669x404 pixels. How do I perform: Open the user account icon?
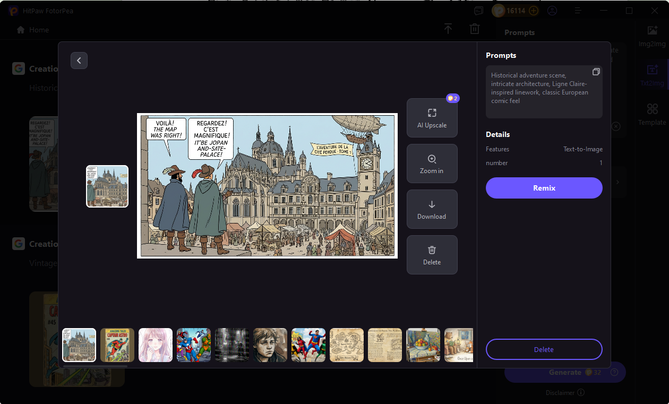(x=552, y=11)
